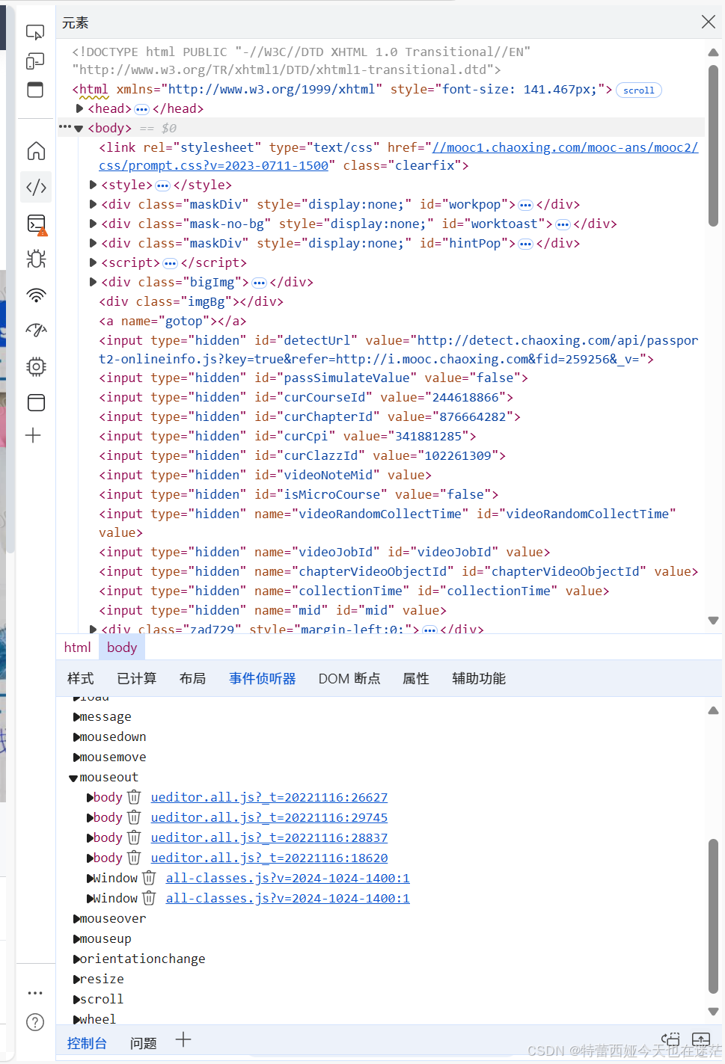The width and height of the screenshot is (725, 1064).
Task: Expand the hintPop maskDiv node
Action: [x=93, y=243]
